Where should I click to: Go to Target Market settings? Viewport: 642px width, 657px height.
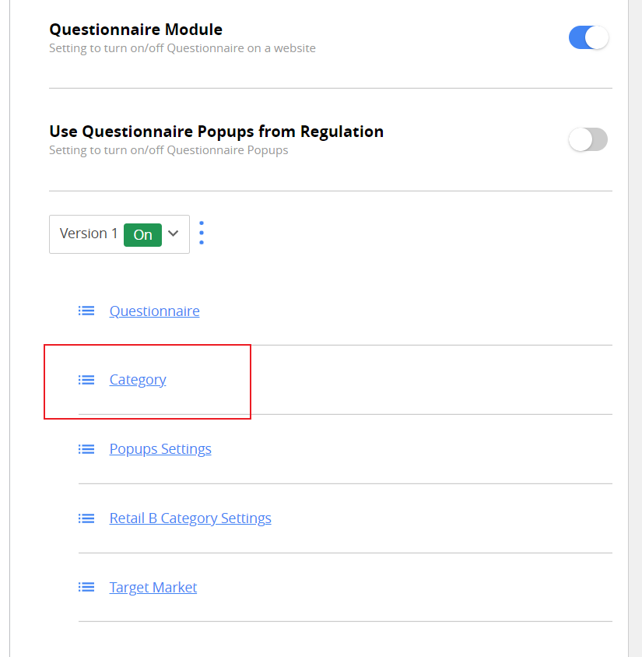(153, 587)
